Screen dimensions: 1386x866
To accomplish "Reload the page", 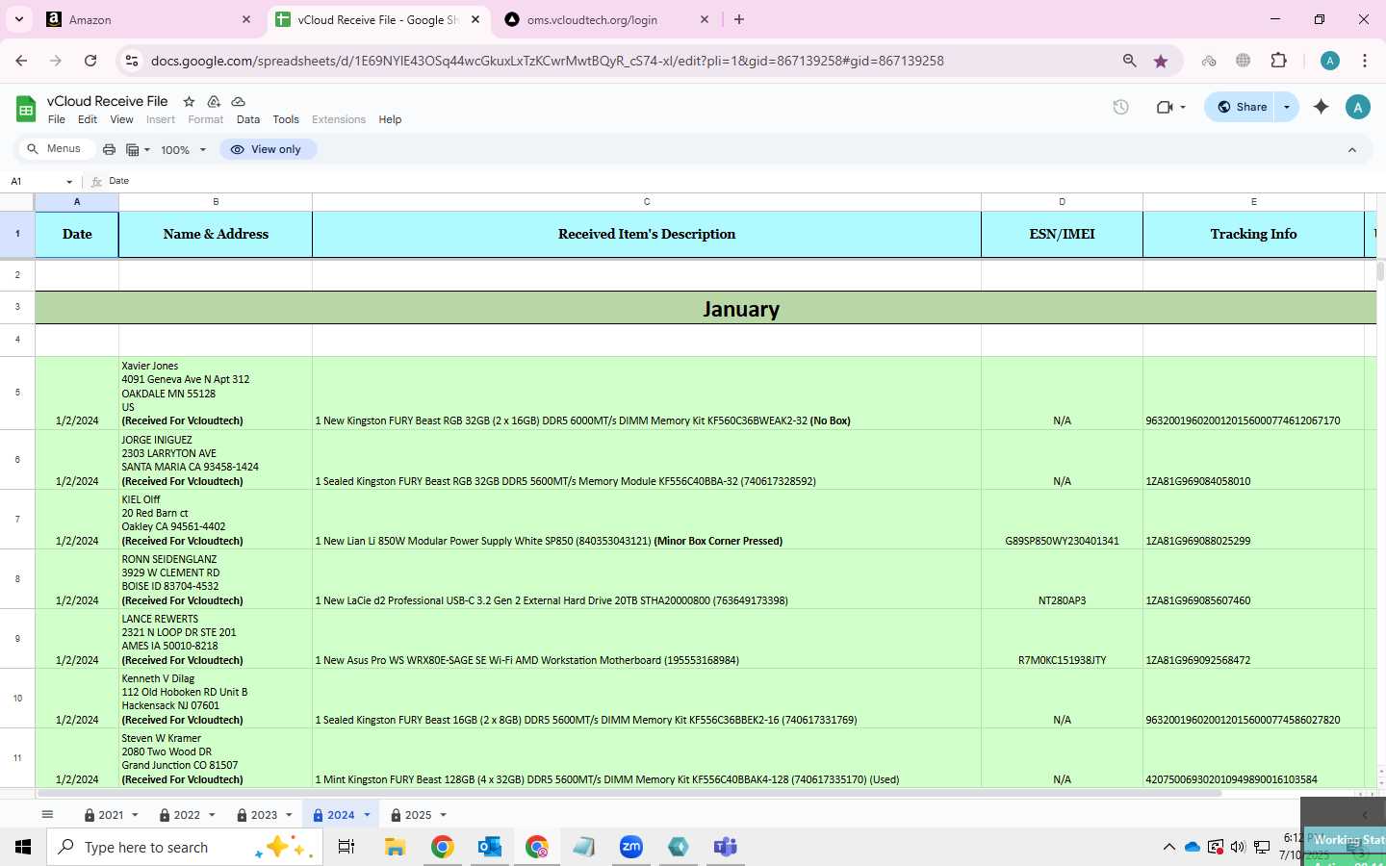I will 90,61.
